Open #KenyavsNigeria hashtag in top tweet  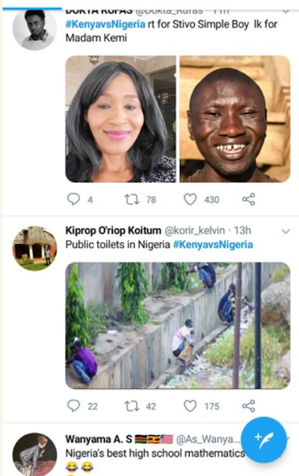point(106,24)
